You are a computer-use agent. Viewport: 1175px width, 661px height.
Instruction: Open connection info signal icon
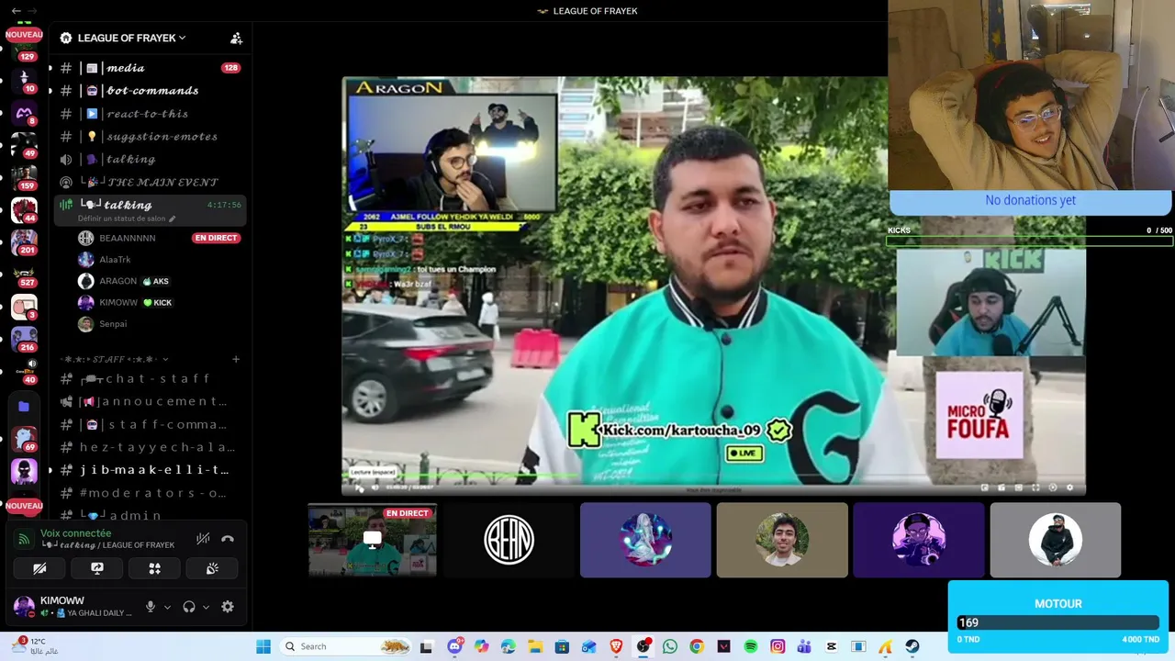(x=24, y=539)
